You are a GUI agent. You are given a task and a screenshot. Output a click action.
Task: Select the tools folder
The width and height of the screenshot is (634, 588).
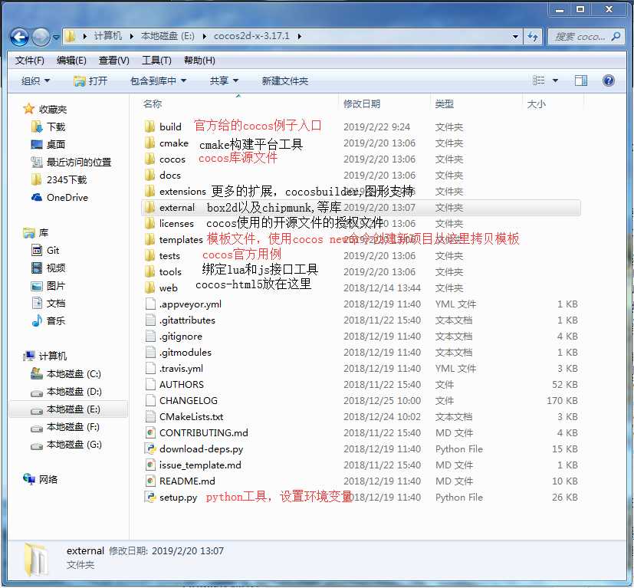163,271
